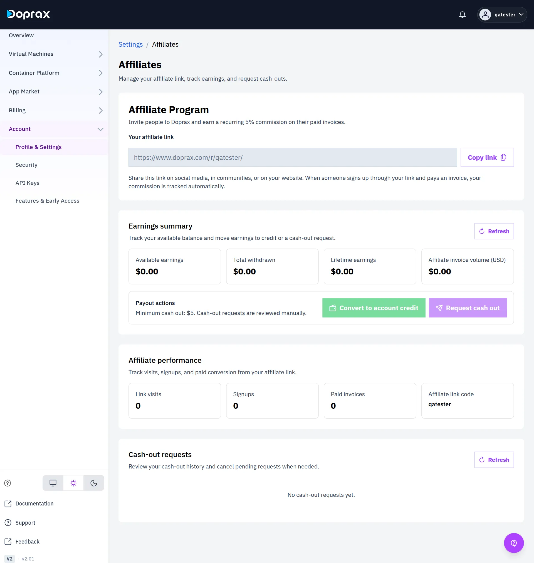Open the qatester account dropdown arrow
534x563 pixels.
[x=521, y=14]
